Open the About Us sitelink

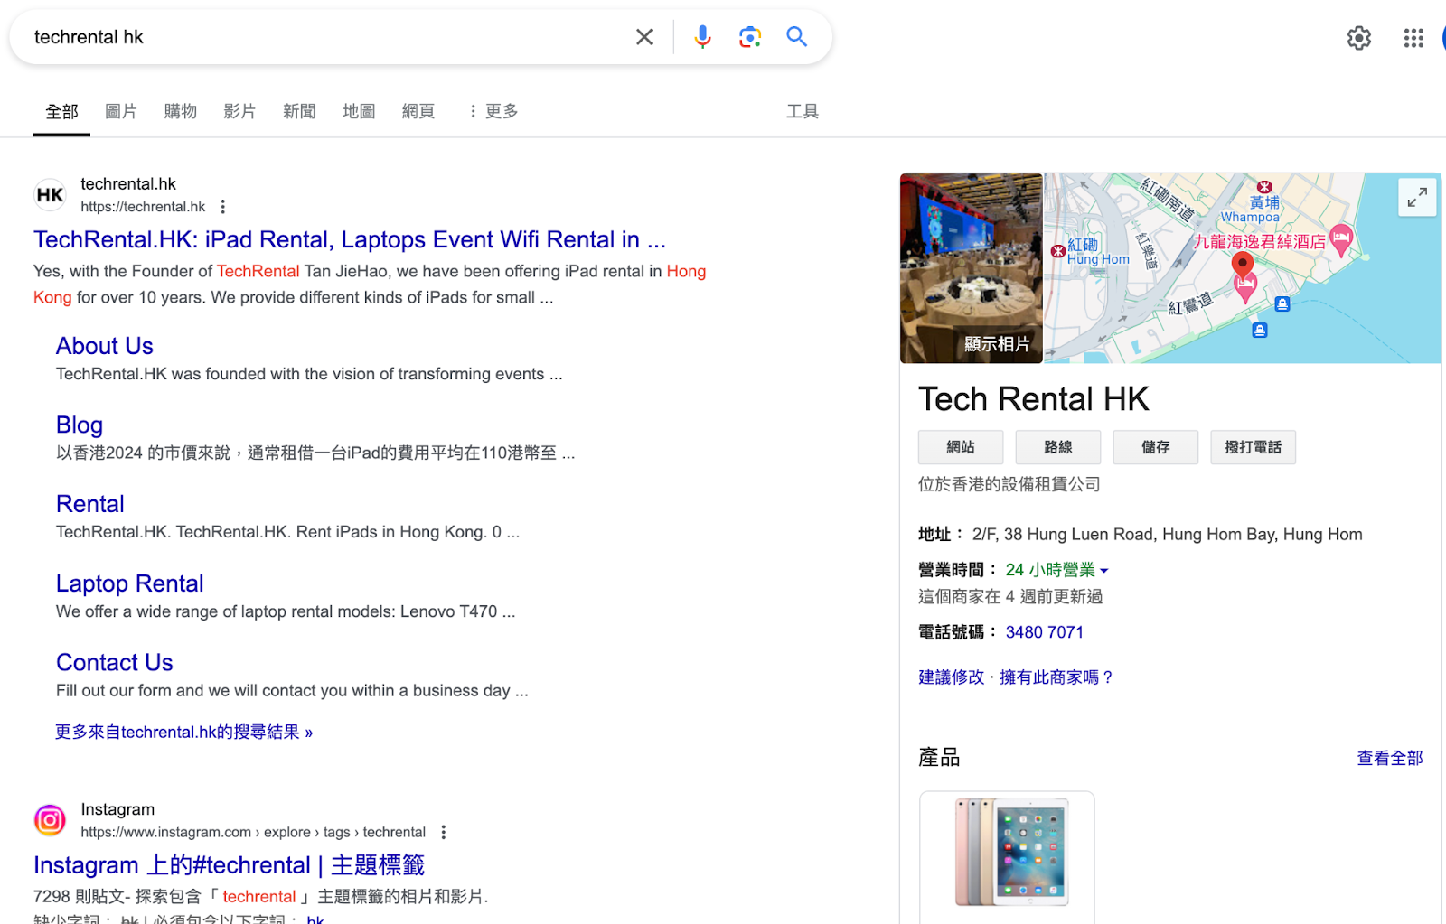coord(105,346)
